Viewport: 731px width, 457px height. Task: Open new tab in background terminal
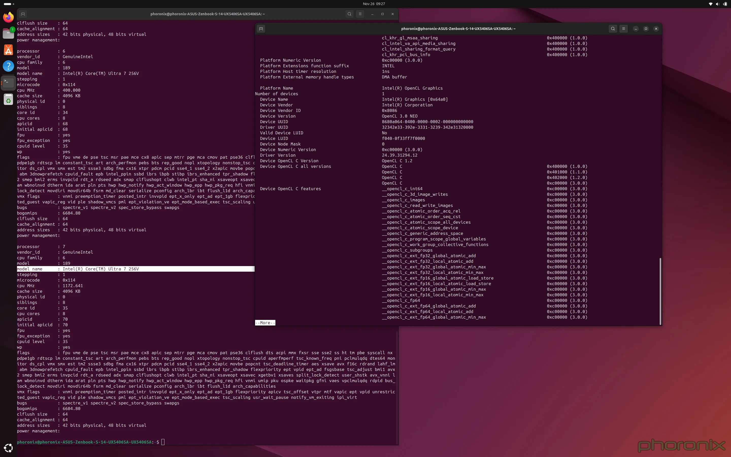click(23, 14)
